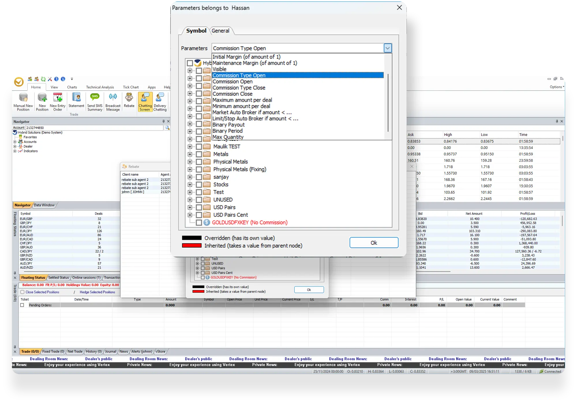This screenshot has width=577, height=403.
Task: Click the account search magnifier icon
Action: [x=167, y=128]
